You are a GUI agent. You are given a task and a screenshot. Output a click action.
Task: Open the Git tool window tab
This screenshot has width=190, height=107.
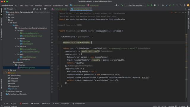click(6, 104)
